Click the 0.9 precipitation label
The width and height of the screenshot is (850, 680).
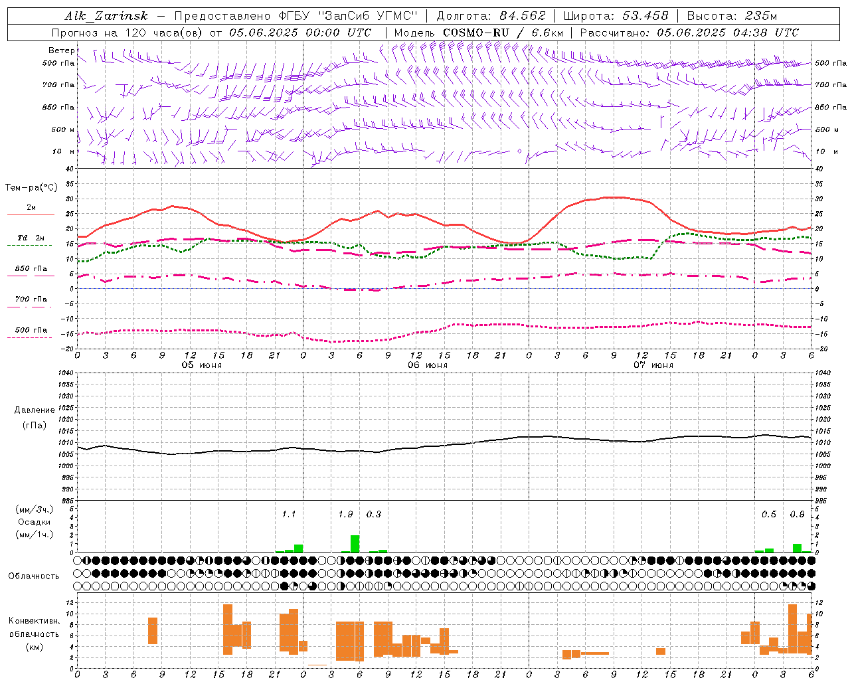tap(797, 514)
